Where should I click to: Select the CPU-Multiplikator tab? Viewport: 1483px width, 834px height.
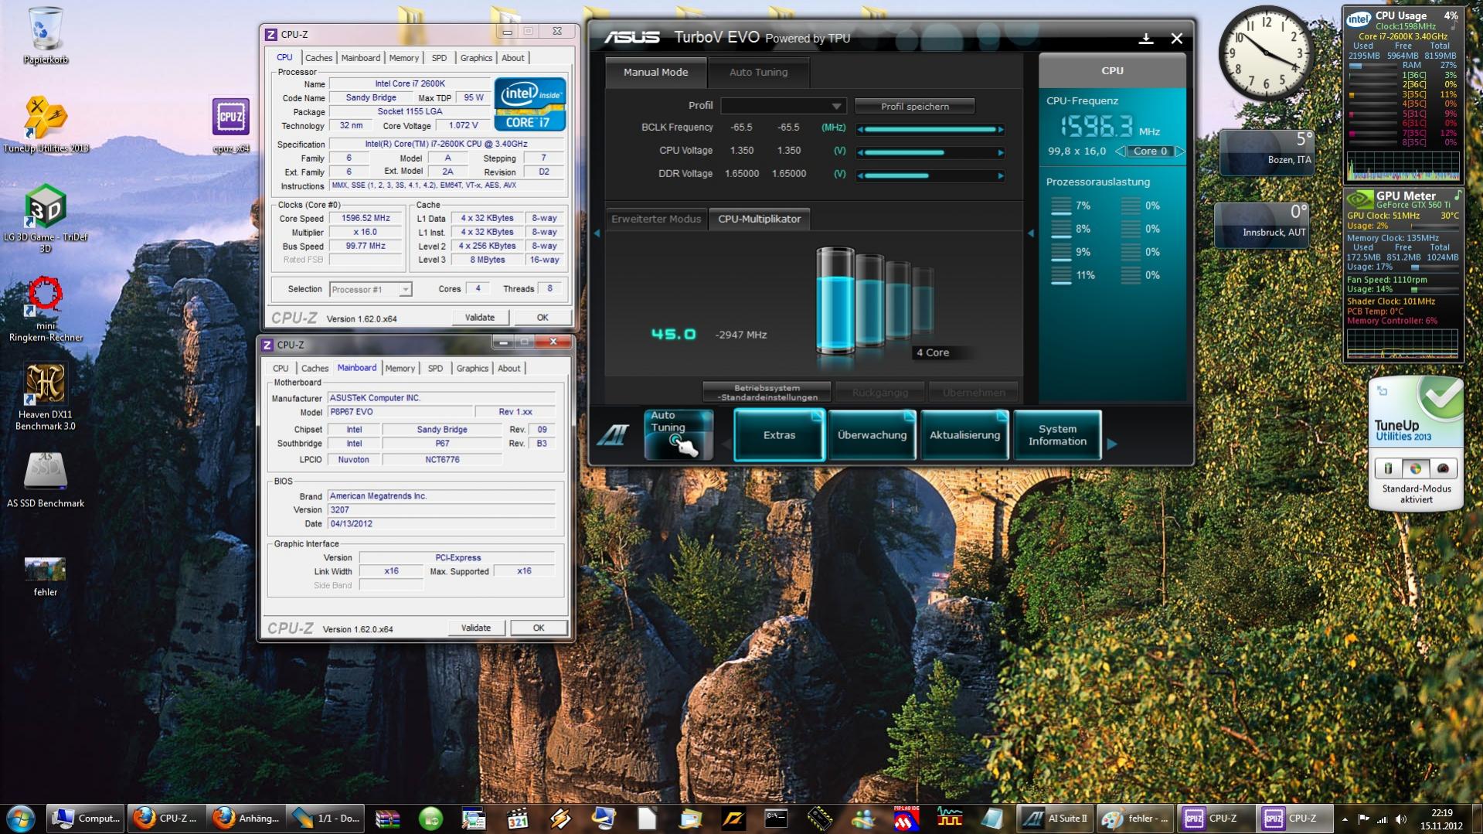pyautogui.click(x=760, y=219)
